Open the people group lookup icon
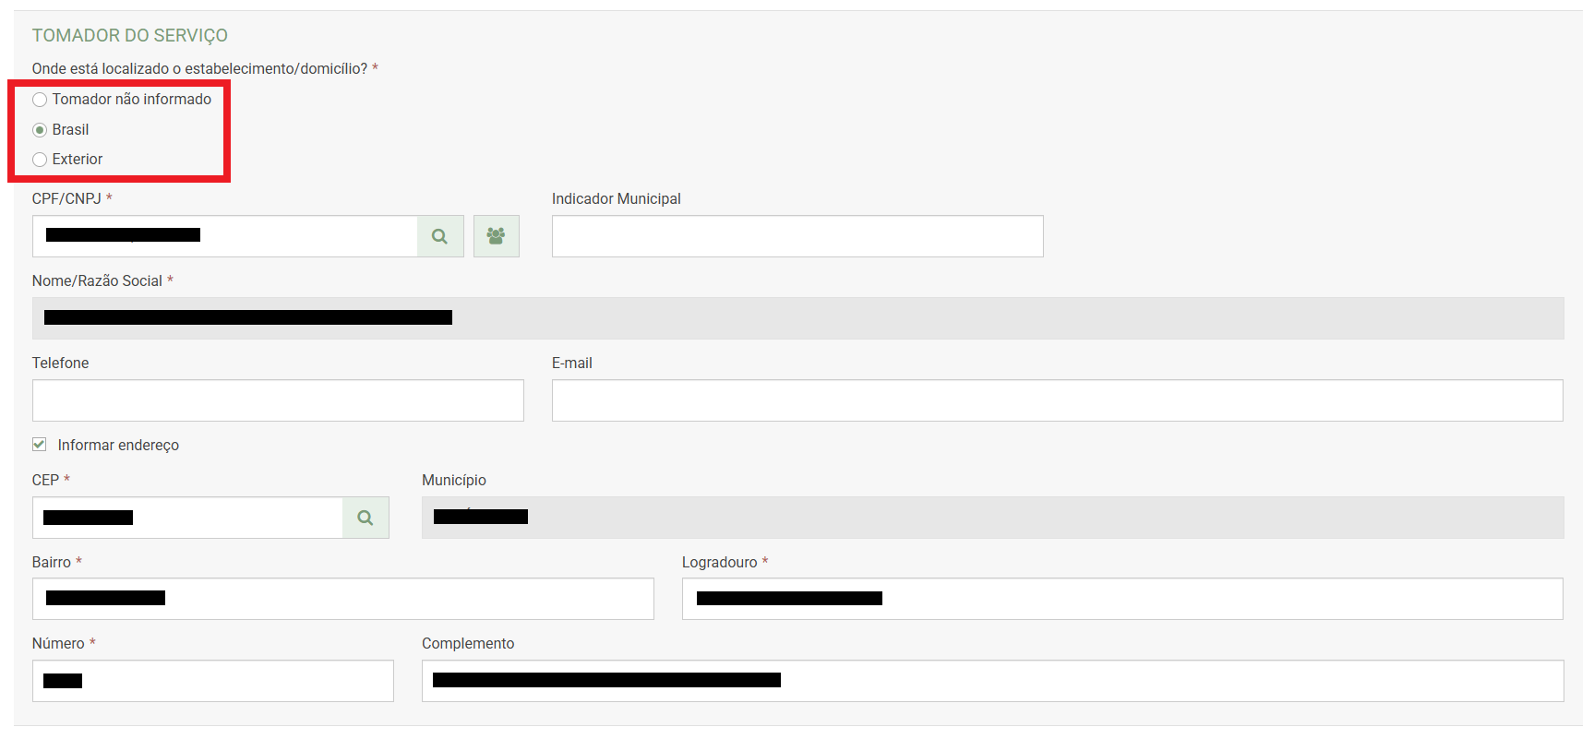 496,236
